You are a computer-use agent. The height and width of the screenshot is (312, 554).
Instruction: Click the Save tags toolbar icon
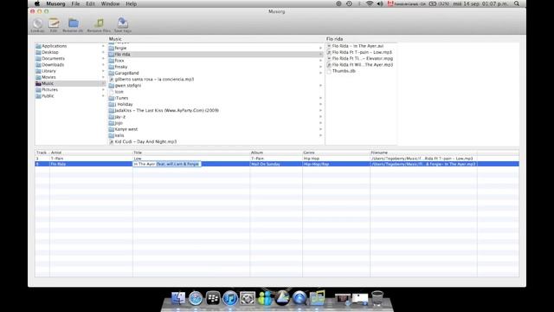pyautogui.click(x=123, y=23)
